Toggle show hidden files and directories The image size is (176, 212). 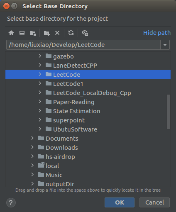tap(85, 33)
